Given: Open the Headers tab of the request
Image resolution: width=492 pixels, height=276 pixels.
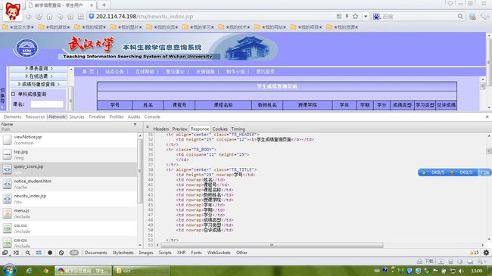Looking at the screenshot, I should click(161, 129).
